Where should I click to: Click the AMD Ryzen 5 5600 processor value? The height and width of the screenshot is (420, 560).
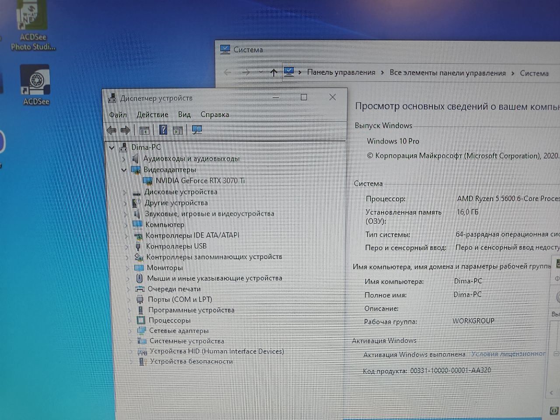pos(508,199)
